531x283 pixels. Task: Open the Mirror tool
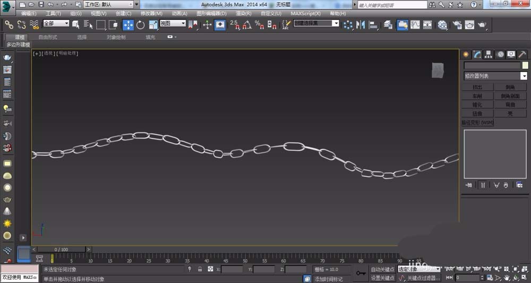361,25
